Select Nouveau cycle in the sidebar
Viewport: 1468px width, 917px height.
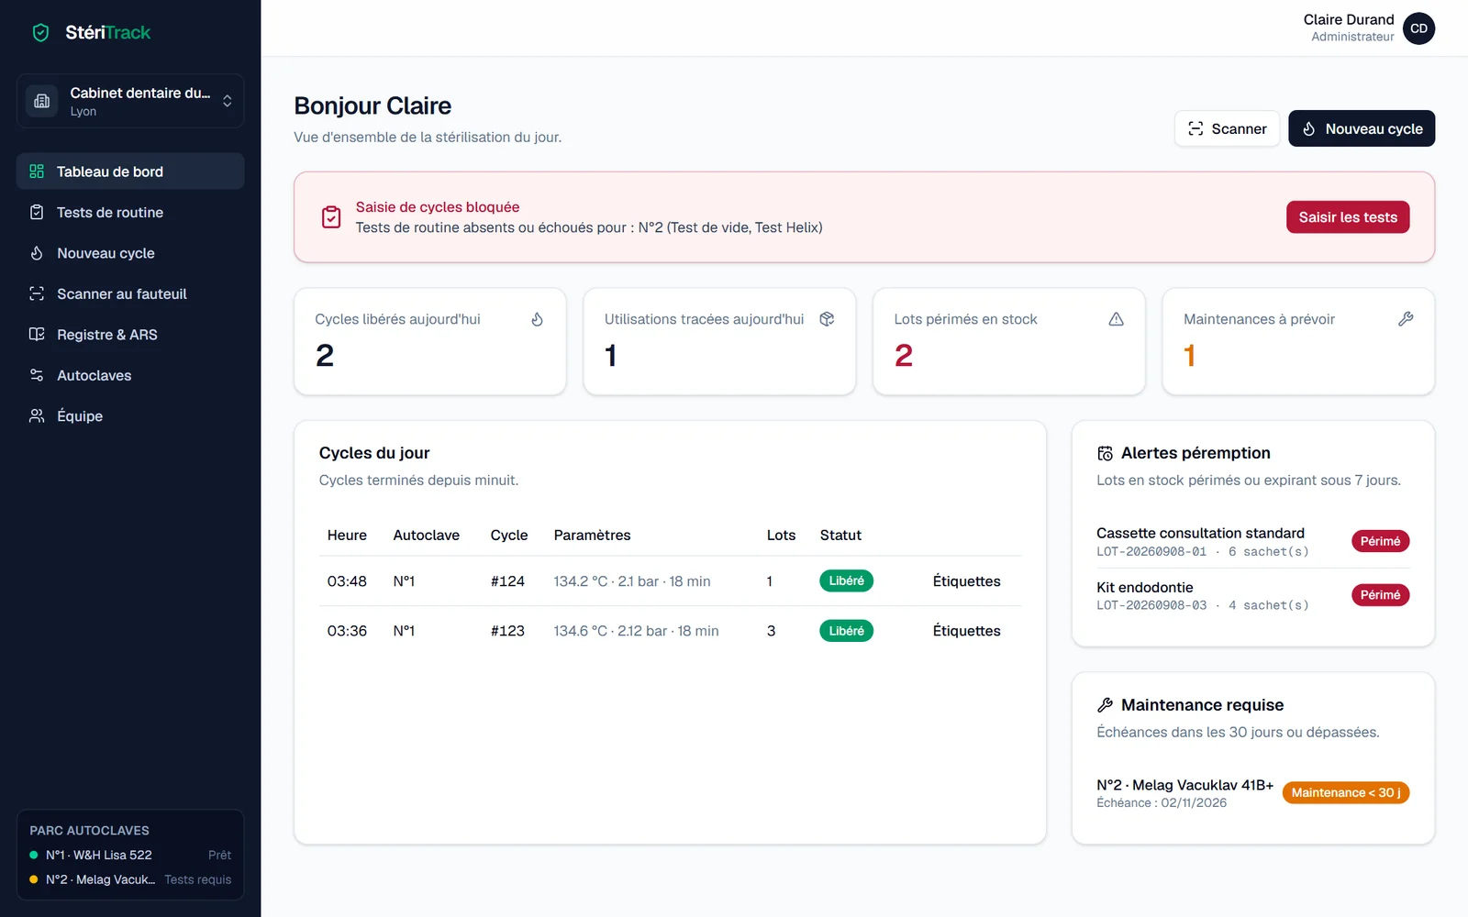[130, 253]
